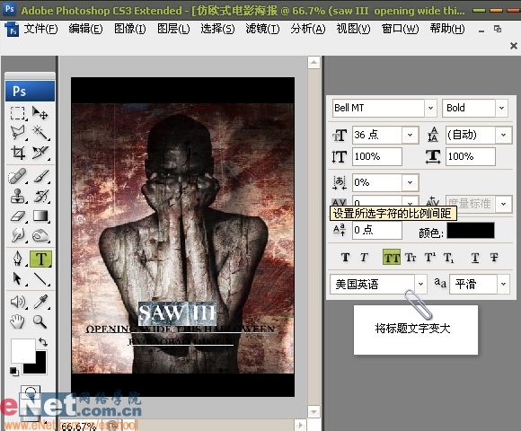Click the vertical scale 100% field

tap(376, 156)
